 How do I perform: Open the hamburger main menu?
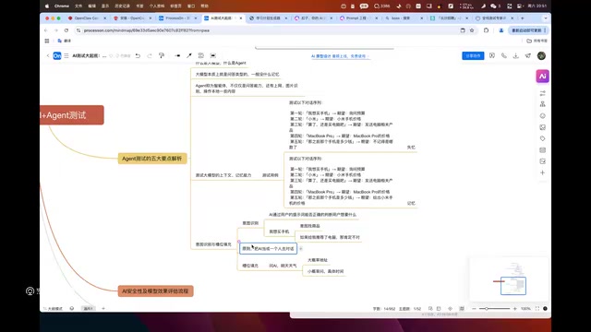tap(66, 55)
